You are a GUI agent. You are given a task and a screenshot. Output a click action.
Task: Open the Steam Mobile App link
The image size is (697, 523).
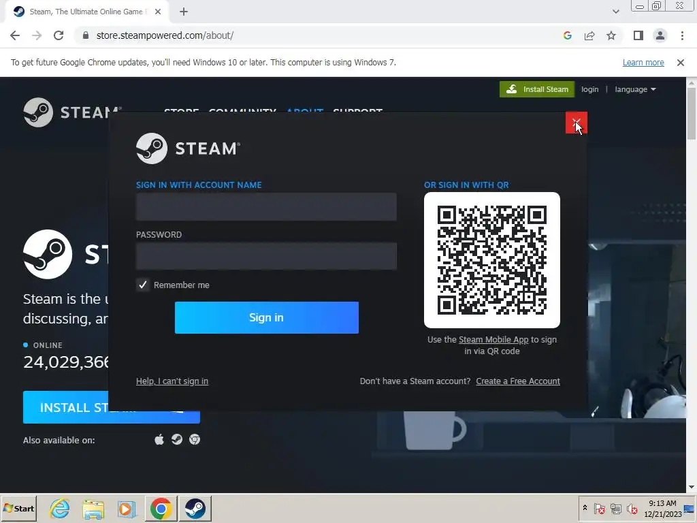point(493,340)
